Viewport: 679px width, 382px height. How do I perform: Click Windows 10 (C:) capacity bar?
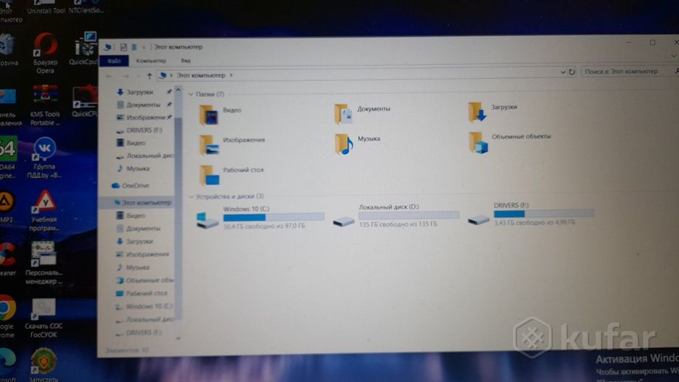(x=274, y=217)
